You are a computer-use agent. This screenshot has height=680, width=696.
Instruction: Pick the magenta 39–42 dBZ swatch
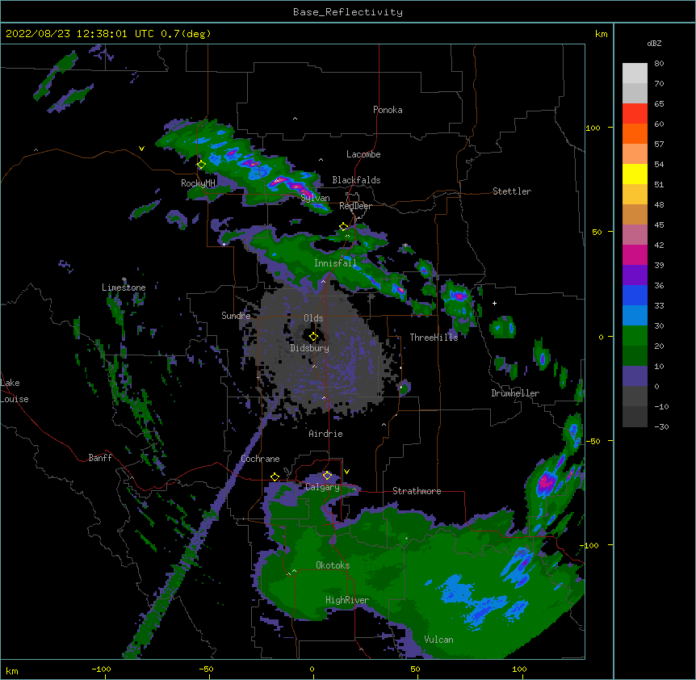pos(635,254)
